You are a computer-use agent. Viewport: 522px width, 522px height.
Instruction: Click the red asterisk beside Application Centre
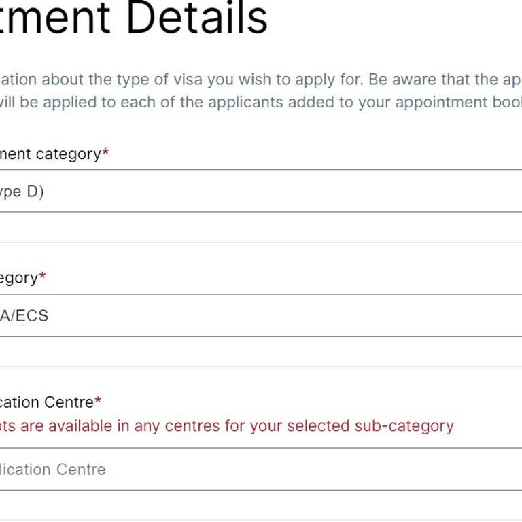coord(98,402)
